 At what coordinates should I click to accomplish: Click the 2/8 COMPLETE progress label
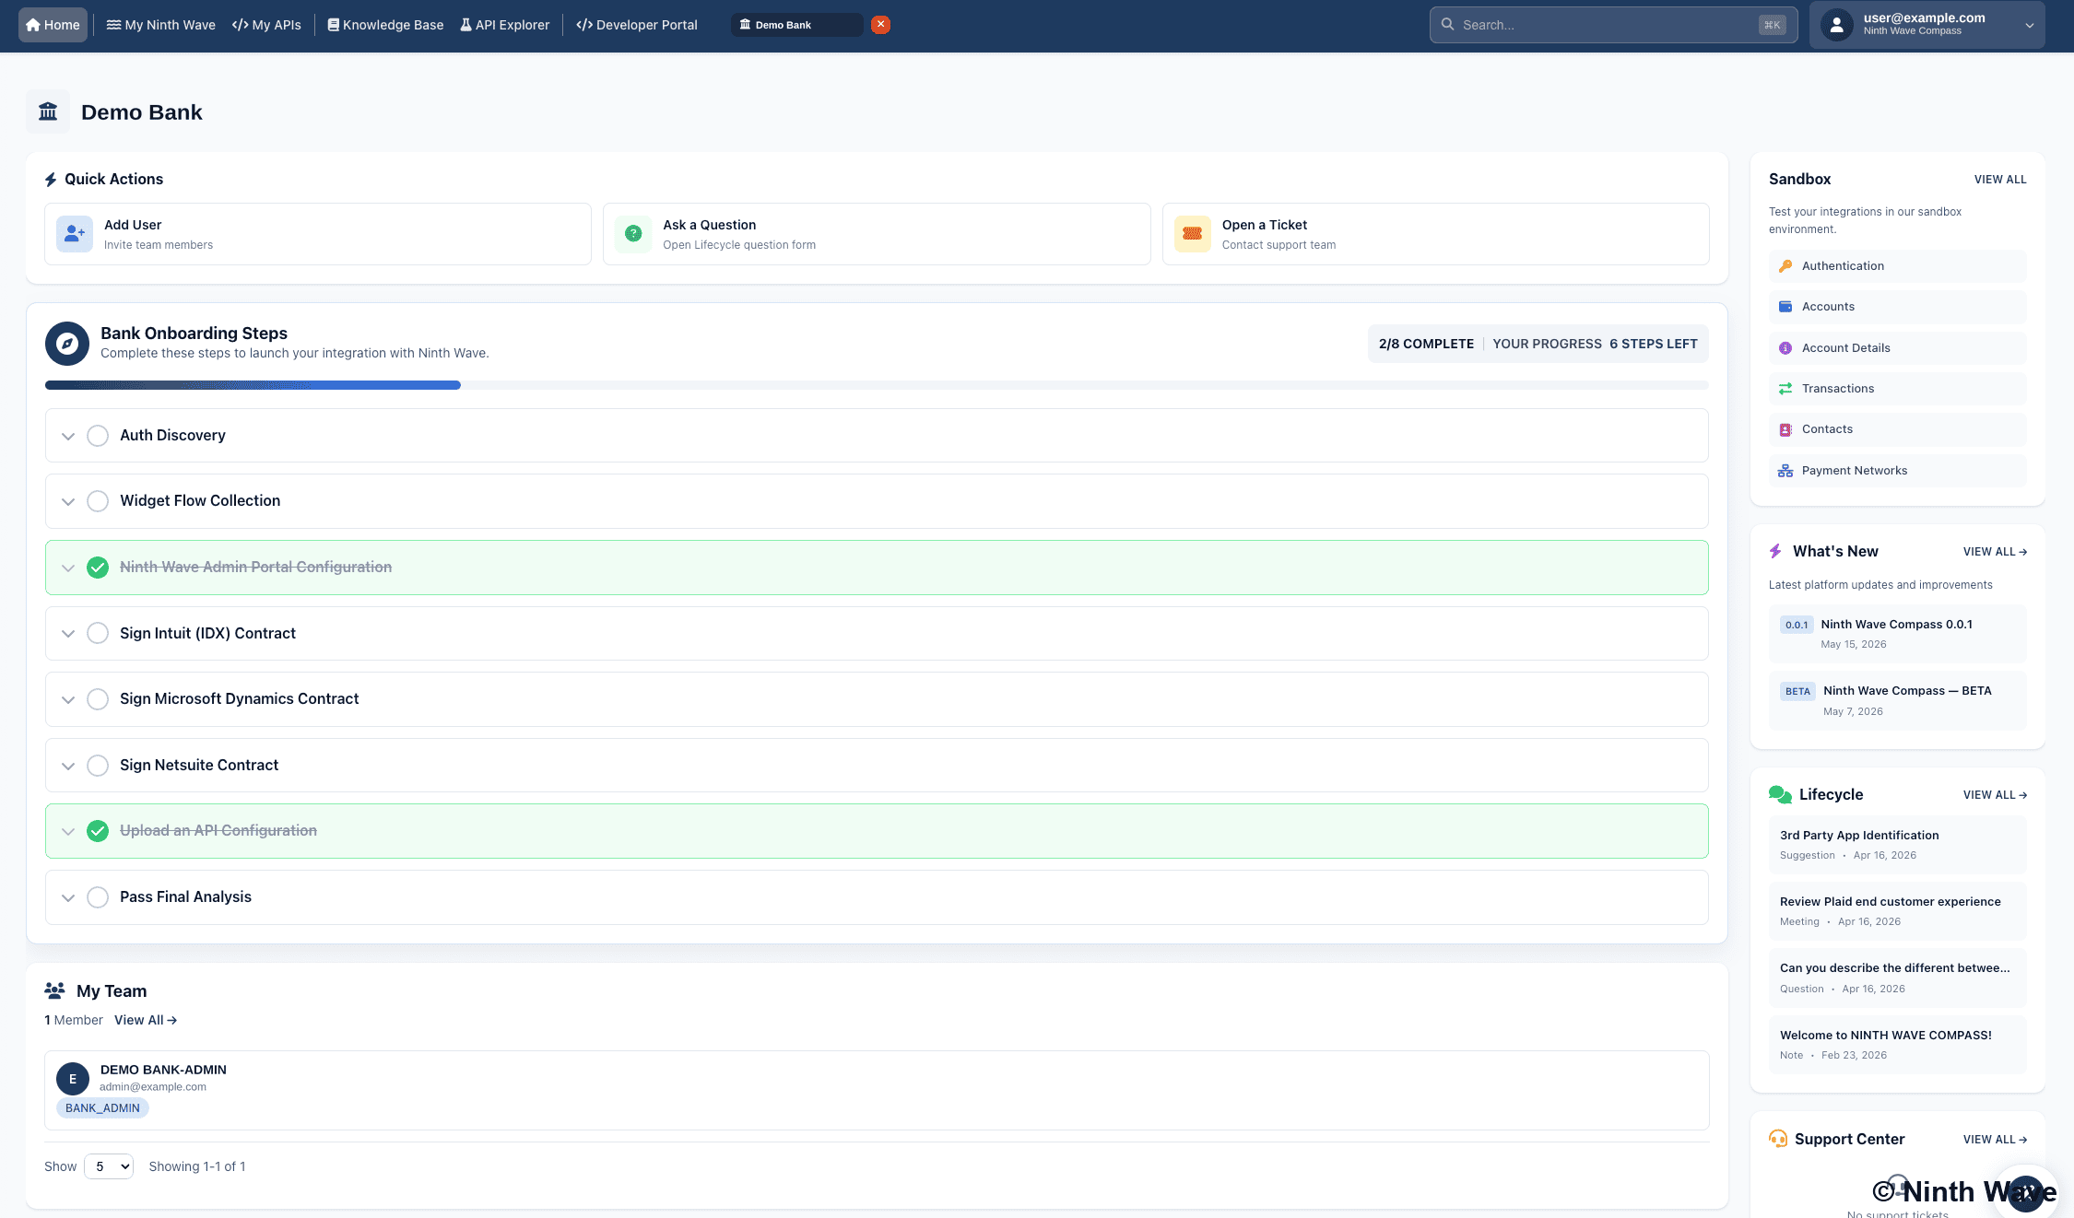click(1426, 344)
